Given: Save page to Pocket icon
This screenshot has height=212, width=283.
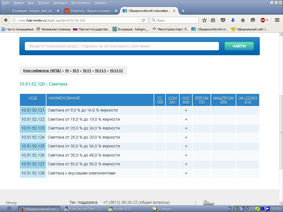Looking at the screenshot, I should coord(223,20).
